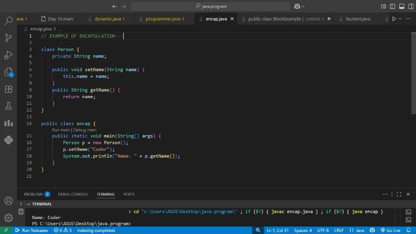The width and height of the screenshot is (416, 234).
Task: Click Indexing completed status text
Action: [96, 230]
